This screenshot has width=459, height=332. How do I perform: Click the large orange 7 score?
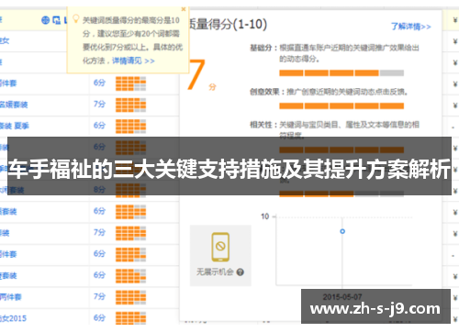pos(196,74)
